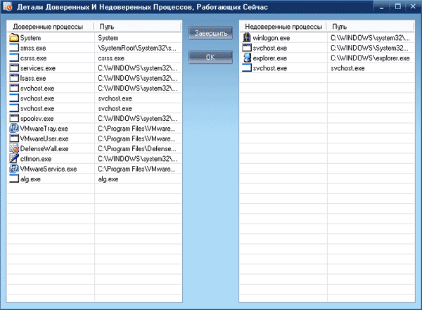This screenshot has width=422, height=310.
Task: Minimize the process details window
Action: 382,7
